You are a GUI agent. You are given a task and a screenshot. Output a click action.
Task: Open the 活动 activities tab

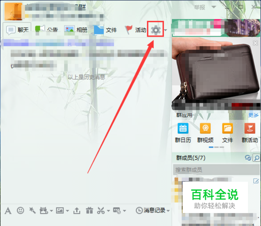(x=136, y=30)
